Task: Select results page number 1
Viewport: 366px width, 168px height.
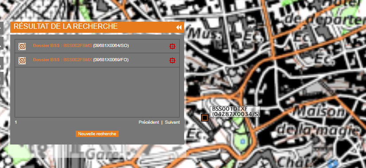Action: (x=16, y=122)
